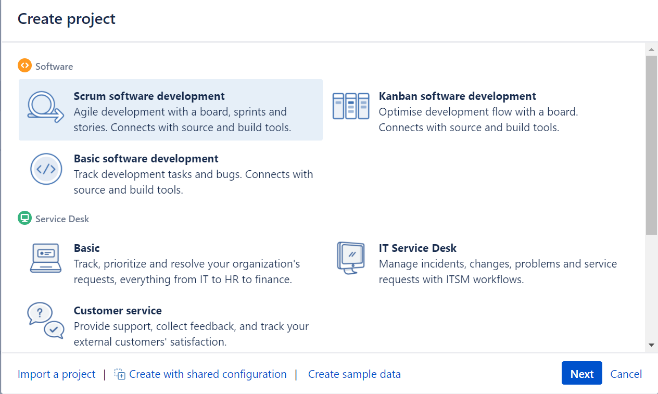Viewport: 658px width, 394px height.
Task: Choose the Service Desk Basic template title
Action: tap(86, 248)
